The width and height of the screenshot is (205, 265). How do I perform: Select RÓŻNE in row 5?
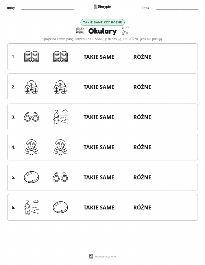(x=142, y=177)
